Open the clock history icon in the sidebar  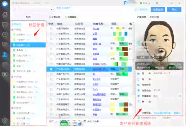click(5, 34)
